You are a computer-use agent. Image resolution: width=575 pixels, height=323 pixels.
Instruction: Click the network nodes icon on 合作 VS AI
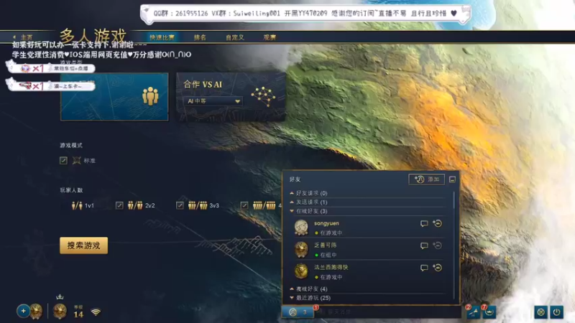point(263,97)
